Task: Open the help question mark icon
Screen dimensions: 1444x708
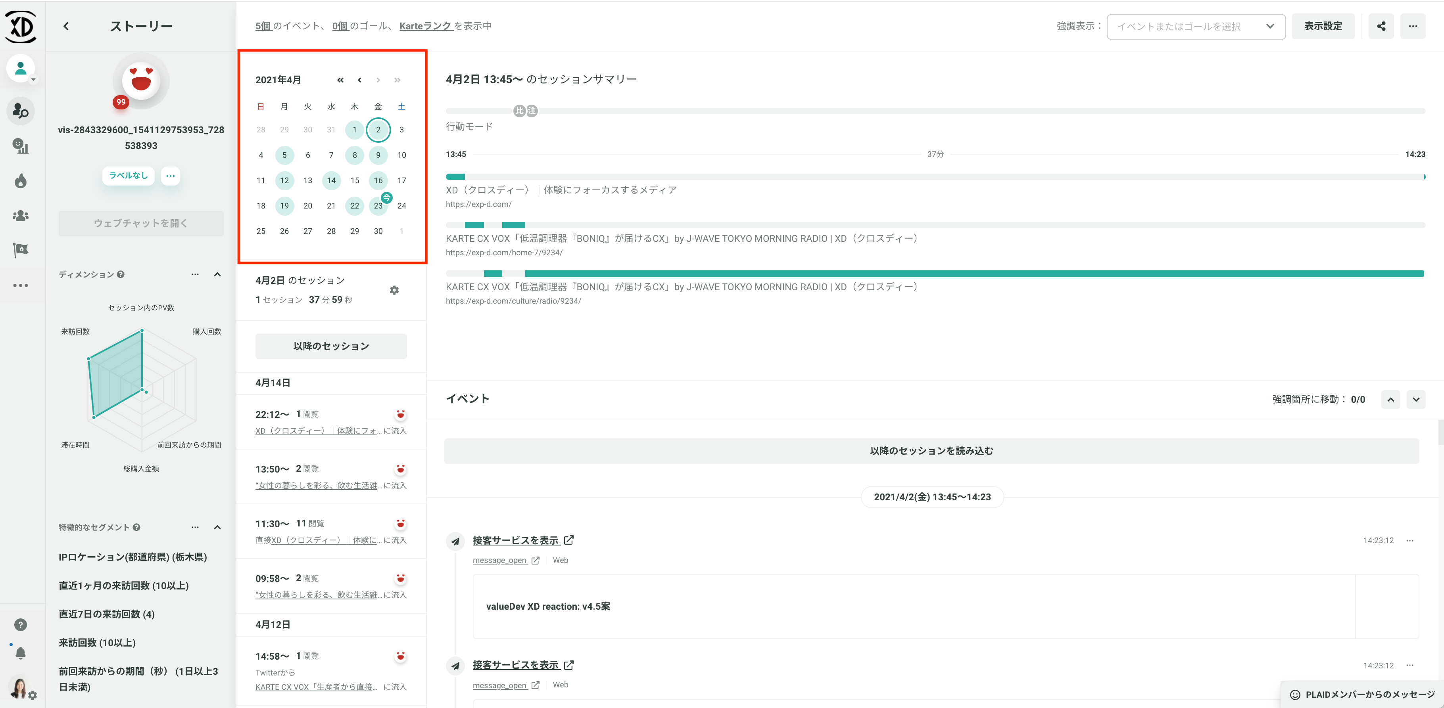Action: 21,624
